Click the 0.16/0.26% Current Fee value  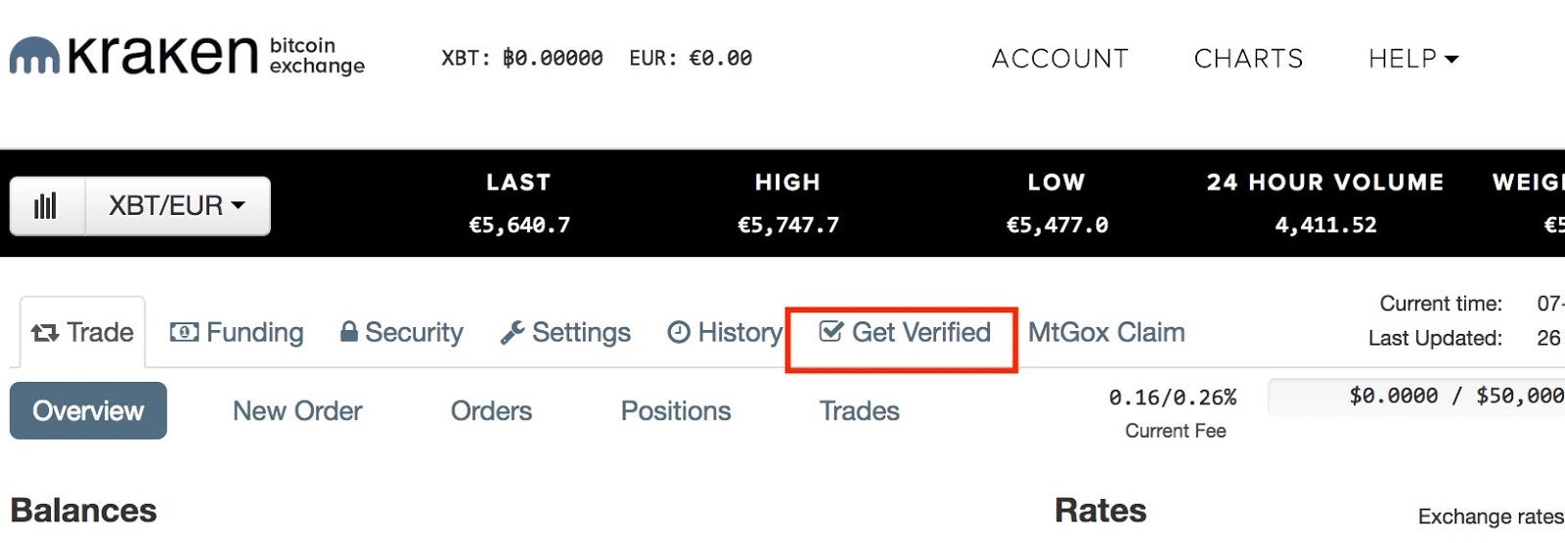[x=1173, y=397]
